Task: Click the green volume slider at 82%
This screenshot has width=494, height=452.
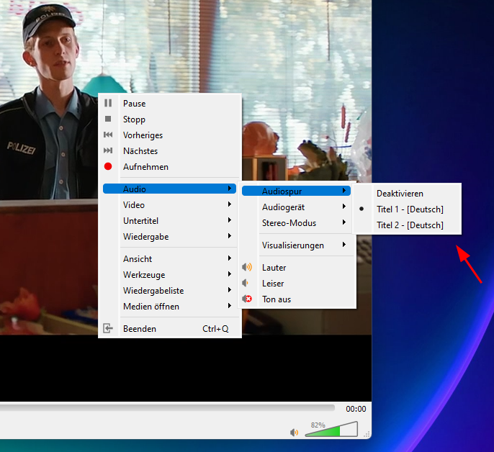Action: coord(331,429)
